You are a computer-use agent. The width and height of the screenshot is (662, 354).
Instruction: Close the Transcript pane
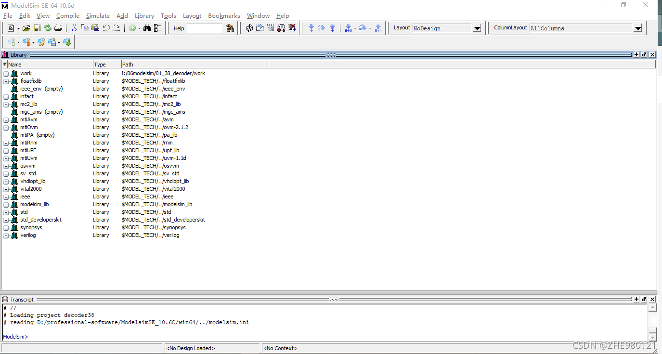point(652,300)
